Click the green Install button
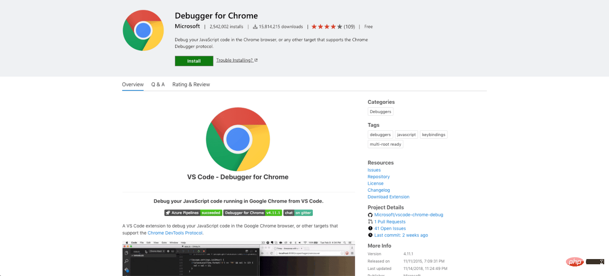Viewport: 609px width, 276px height. pos(194,61)
